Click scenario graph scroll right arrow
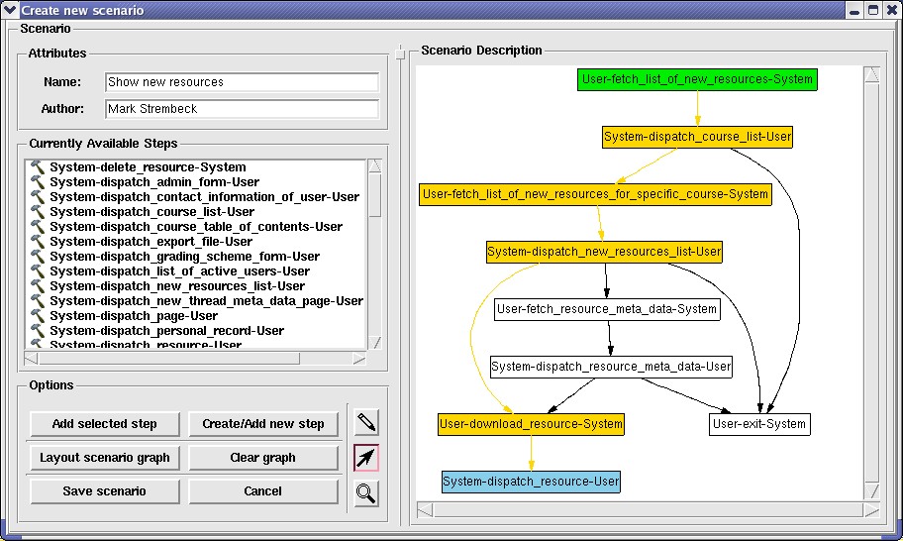 pos(872,510)
